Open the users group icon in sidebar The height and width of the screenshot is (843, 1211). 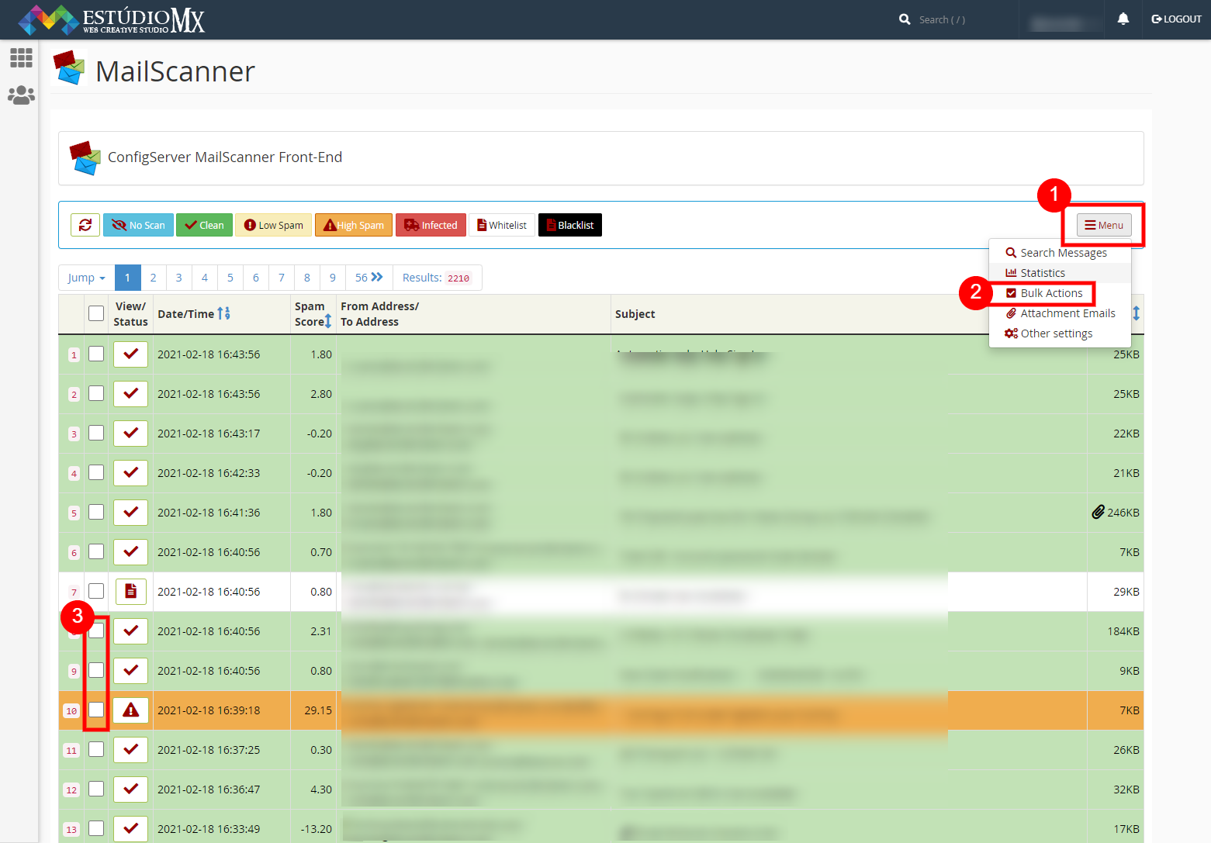coord(21,95)
